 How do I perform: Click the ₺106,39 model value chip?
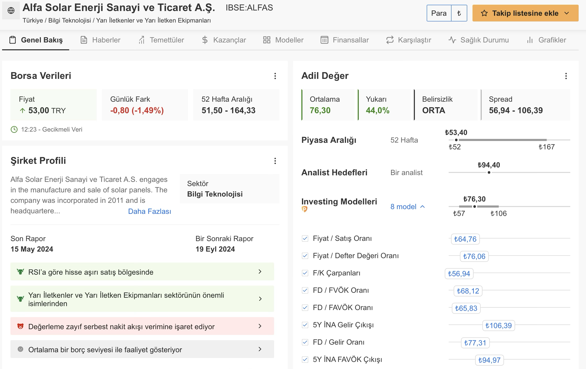pyautogui.click(x=498, y=325)
